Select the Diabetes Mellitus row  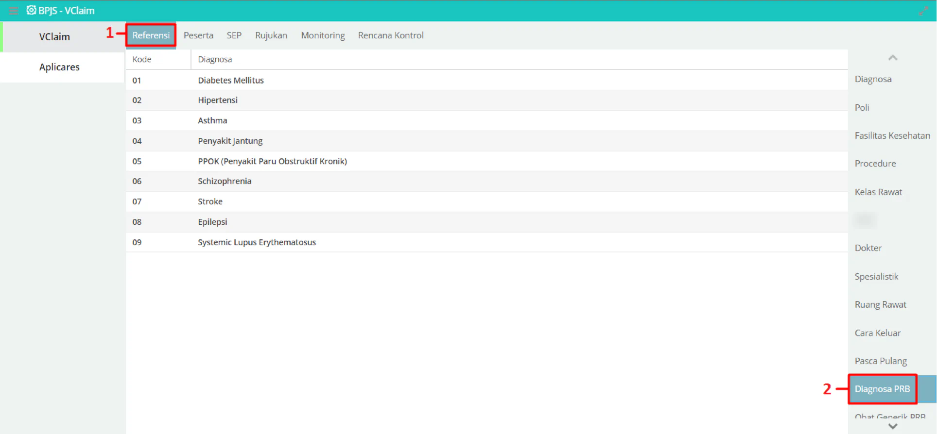pos(487,80)
